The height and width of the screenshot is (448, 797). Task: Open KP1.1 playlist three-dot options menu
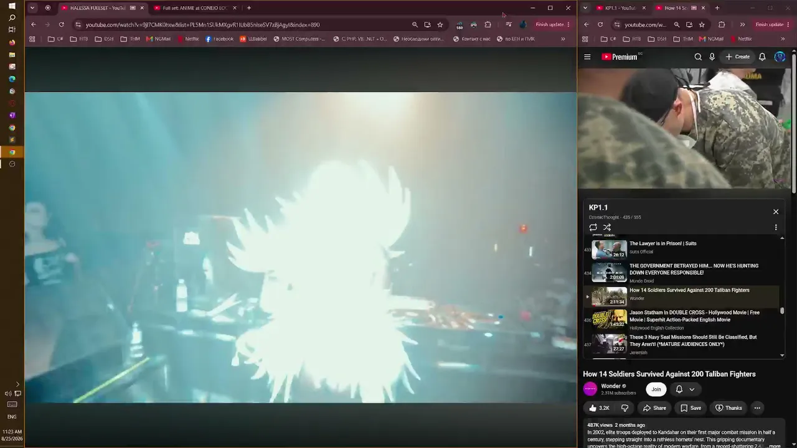776,227
